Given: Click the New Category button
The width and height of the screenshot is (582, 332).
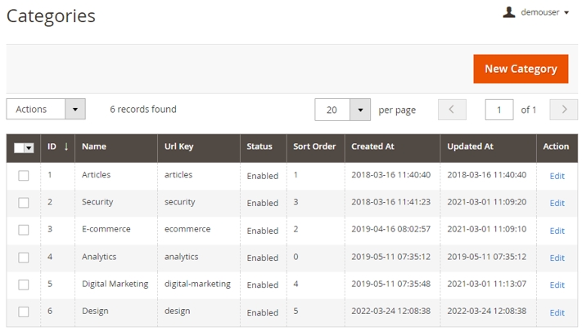Looking at the screenshot, I should coord(521,69).
